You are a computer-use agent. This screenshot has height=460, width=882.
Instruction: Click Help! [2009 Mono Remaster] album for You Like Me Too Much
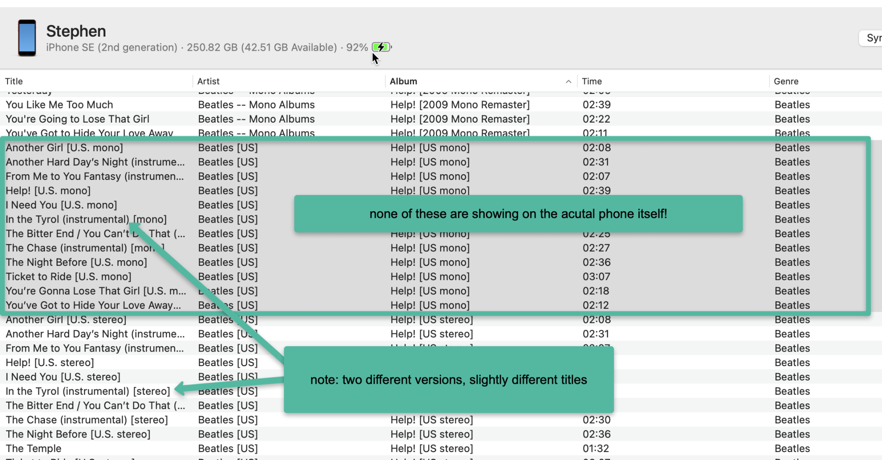[460, 105]
